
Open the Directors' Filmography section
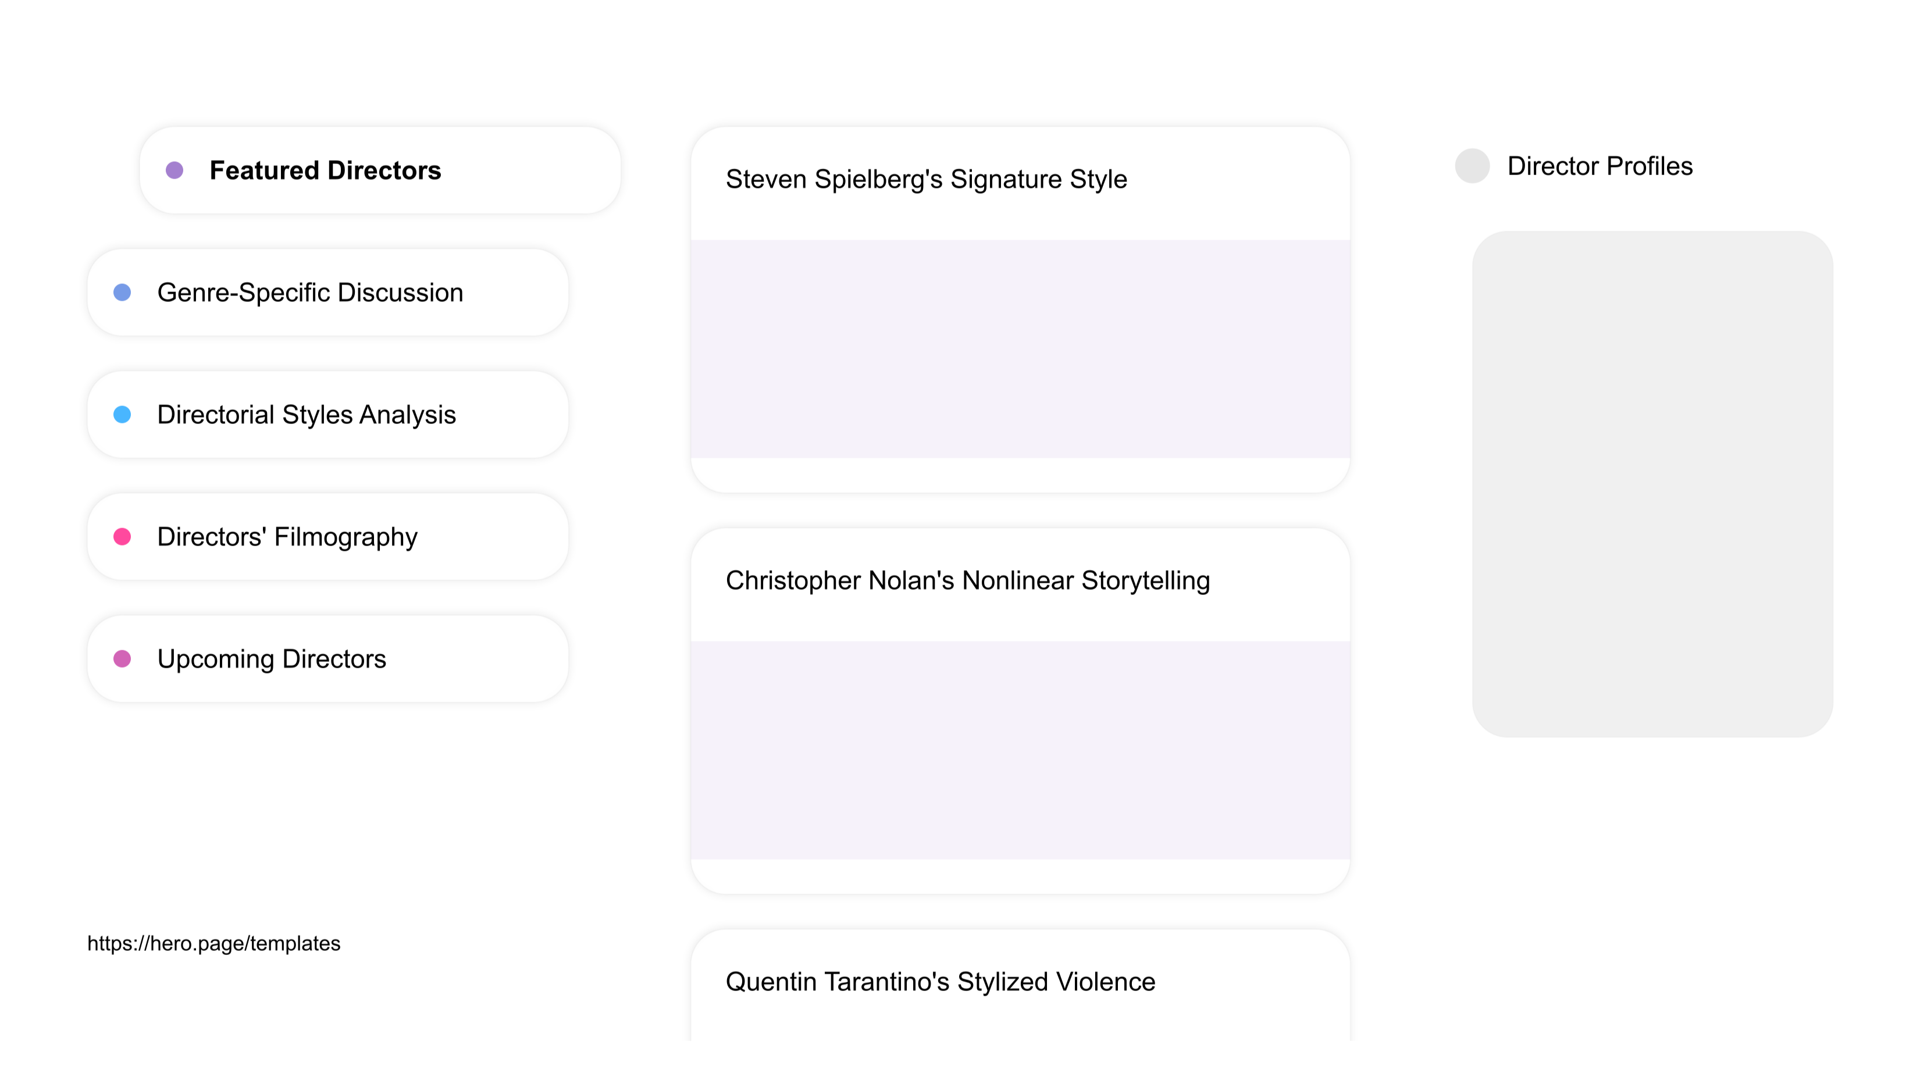click(x=328, y=537)
